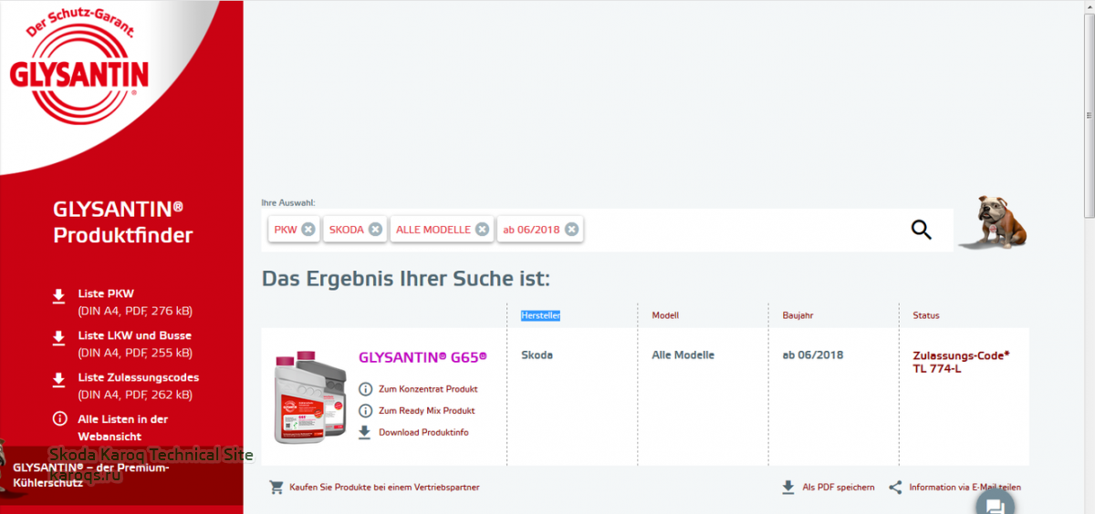Open GLYSANTIN G65 product title

point(422,356)
